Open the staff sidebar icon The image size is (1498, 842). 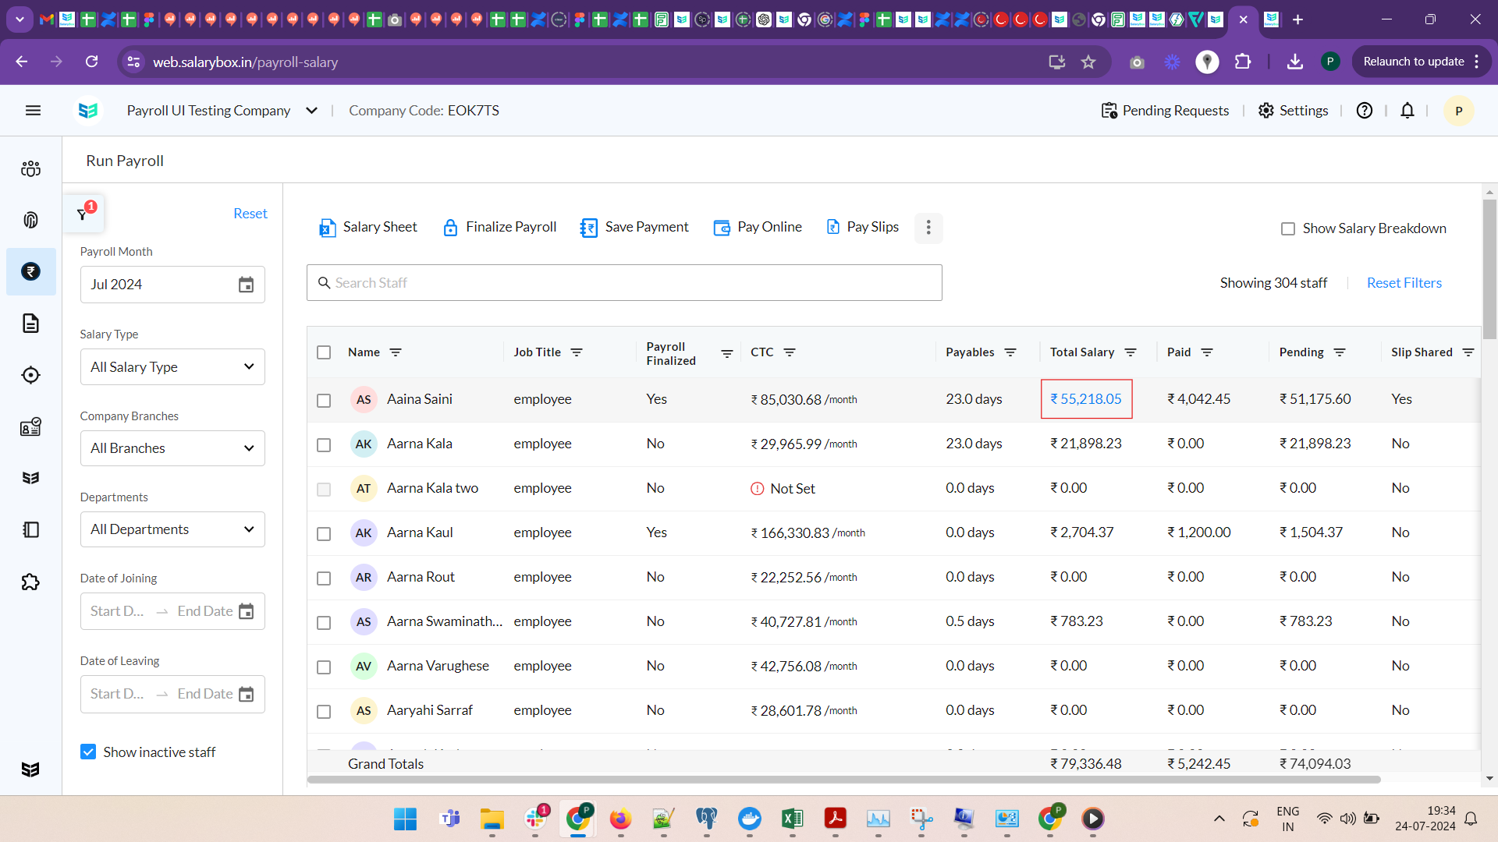30,168
